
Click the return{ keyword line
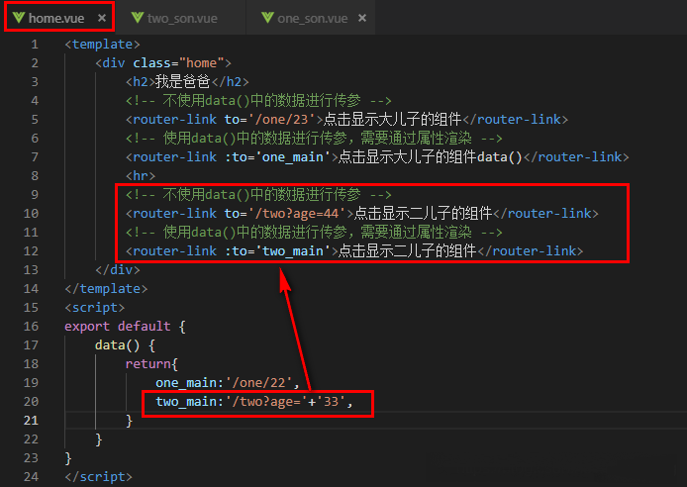[x=151, y=364]
